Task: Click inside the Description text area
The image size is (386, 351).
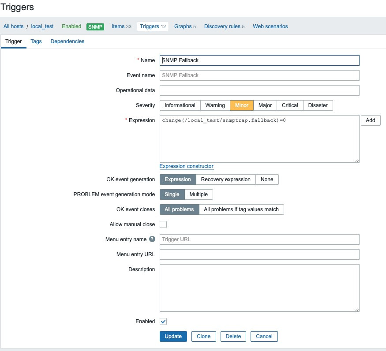Action: pyautogui.click(x=259, y=288)
